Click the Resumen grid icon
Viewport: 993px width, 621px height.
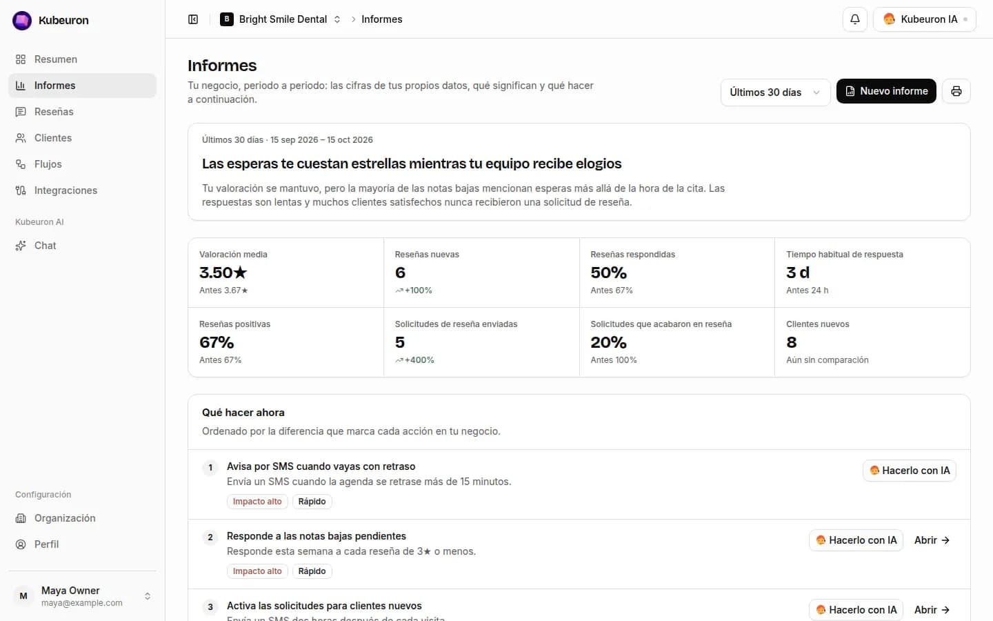[21, 59]
